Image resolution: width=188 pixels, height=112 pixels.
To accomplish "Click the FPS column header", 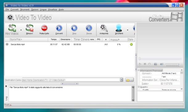I will pyautogui.click(x=99, y=40).
